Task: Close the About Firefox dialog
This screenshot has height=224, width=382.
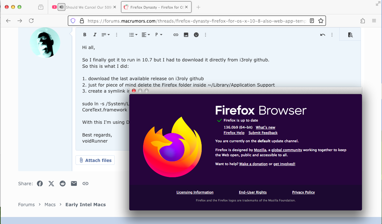Action: (134, 91)
